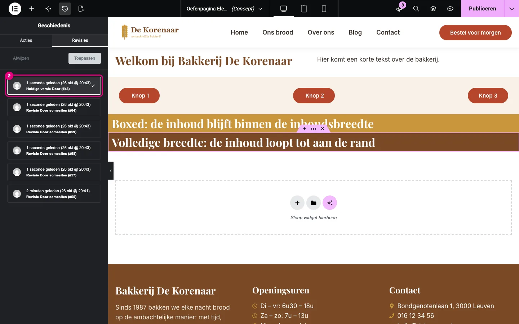This screenshot has width=519, height=324.
Task: Open the document settings page icon
Action: pyautogui.click(x=81, y=9)
